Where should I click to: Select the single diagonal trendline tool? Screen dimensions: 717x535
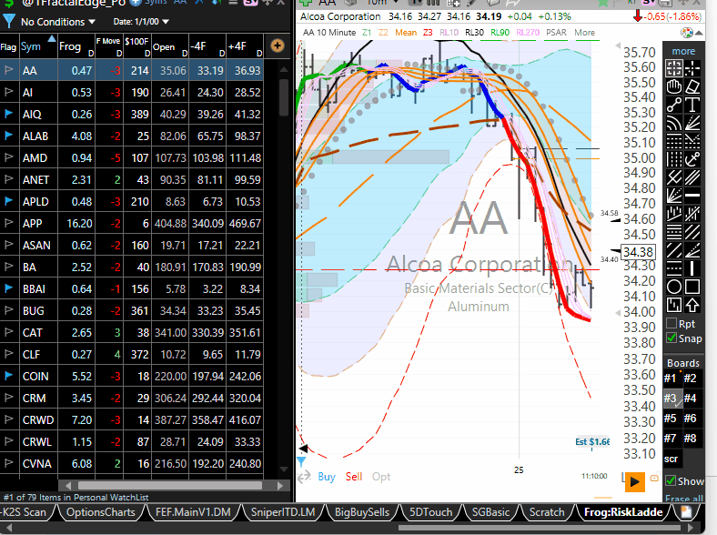(x=673, y=250)
